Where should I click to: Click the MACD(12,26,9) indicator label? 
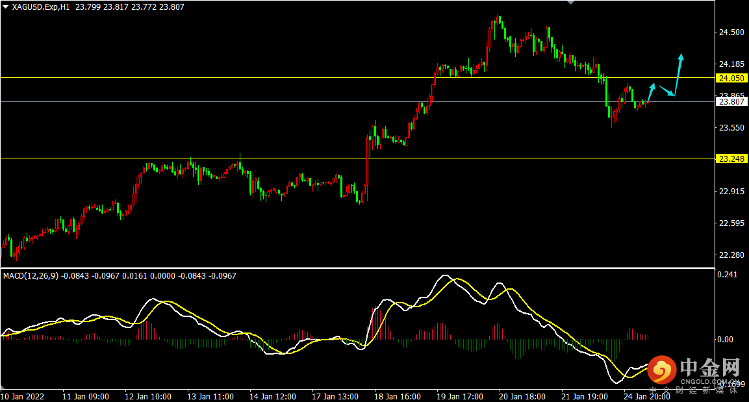31,276
